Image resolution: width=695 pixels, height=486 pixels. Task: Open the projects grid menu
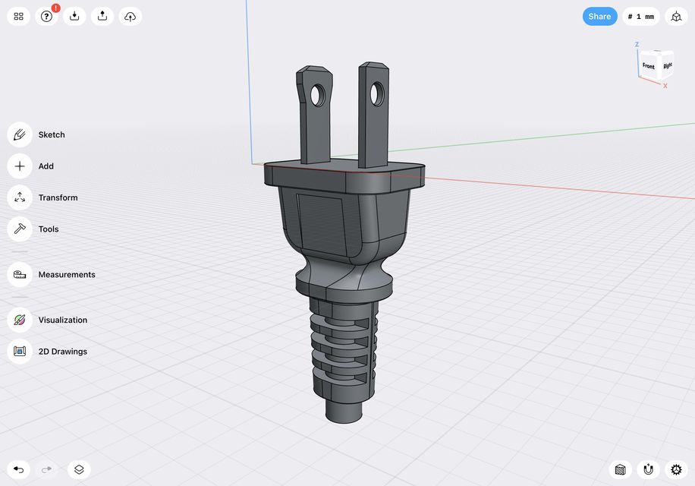tap(18, 16)
